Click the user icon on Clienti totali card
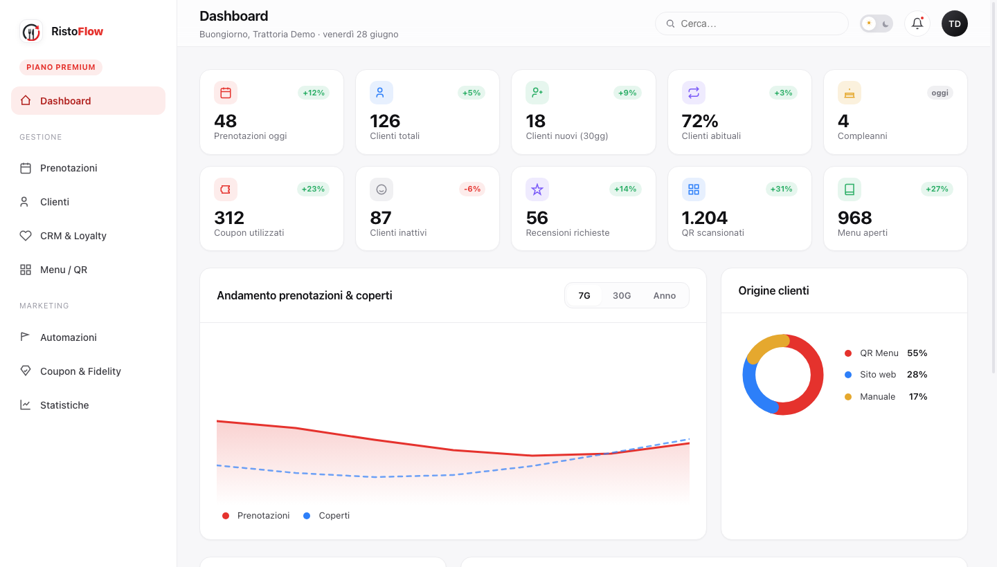Image resolution: width=997 pixels, height=567 pixels. coord(381,93)
